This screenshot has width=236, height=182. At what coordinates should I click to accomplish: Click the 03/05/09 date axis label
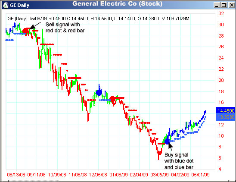click(159, 175)
